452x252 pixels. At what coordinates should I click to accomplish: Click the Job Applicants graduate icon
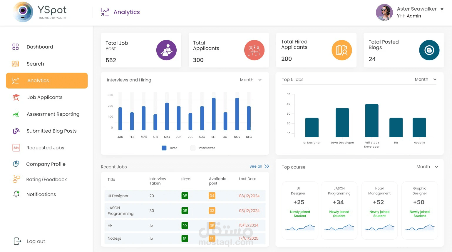[x=16, y=97]
